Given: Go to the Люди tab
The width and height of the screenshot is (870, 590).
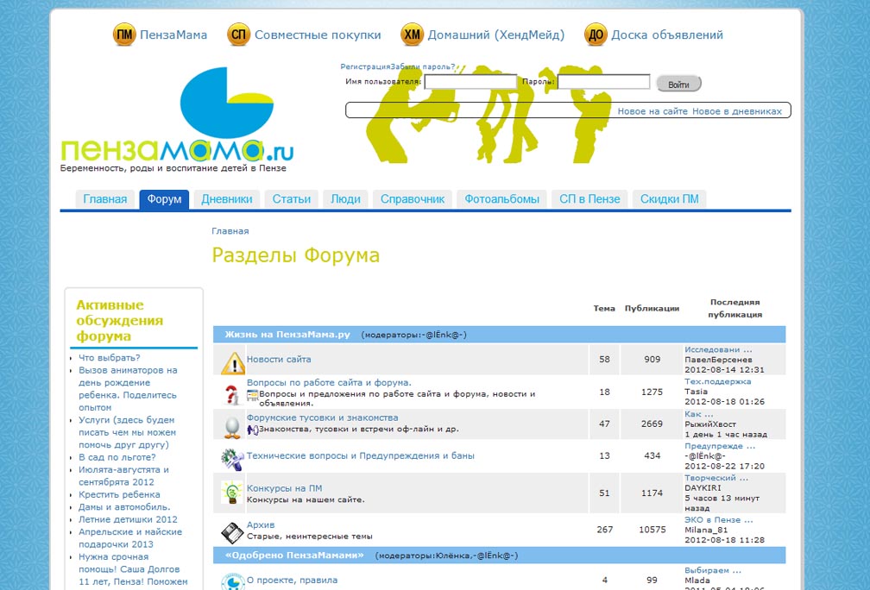Looking at the screenshot, I should point(345,199).
